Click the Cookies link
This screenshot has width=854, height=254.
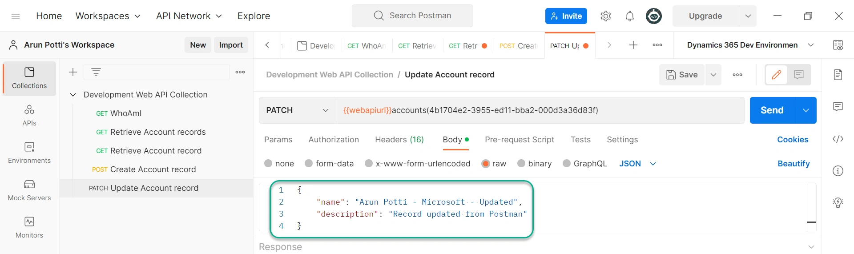(793, 140)
